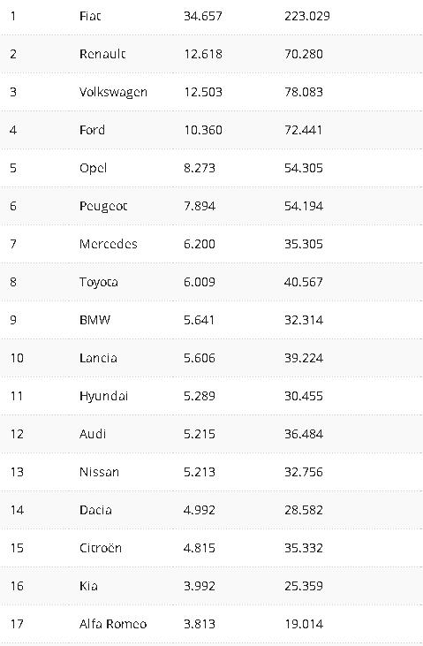Screen dimensions: 423x646
Task: Click the Opel brand name
Action: (93, 169)
